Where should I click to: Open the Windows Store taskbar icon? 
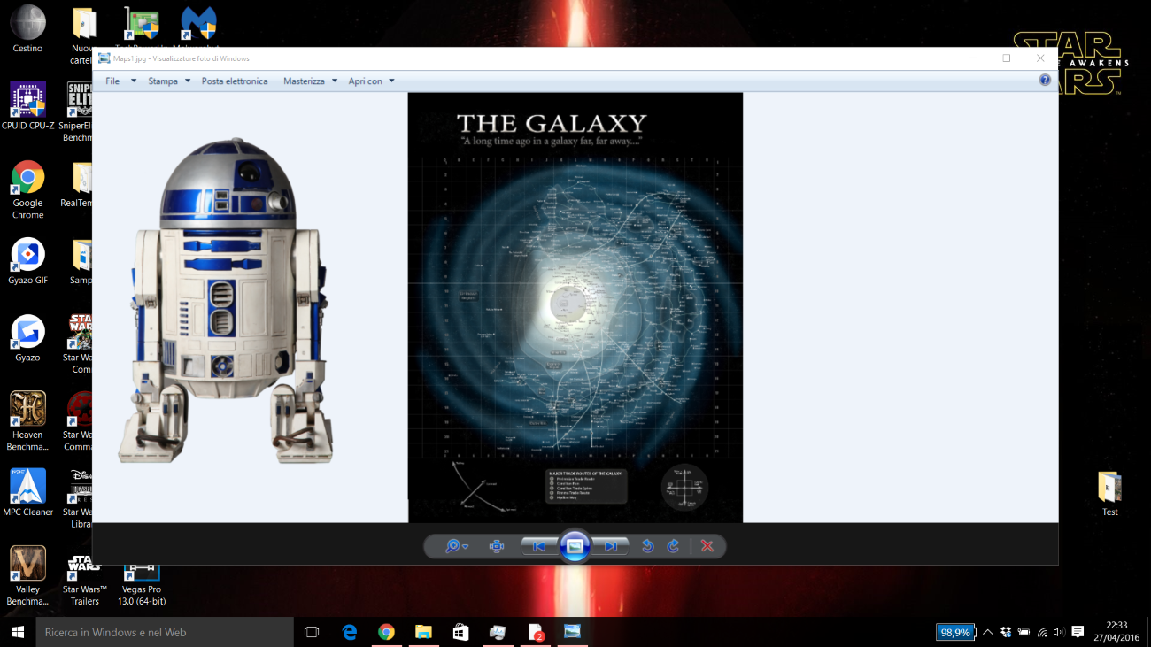coord(460,632)
